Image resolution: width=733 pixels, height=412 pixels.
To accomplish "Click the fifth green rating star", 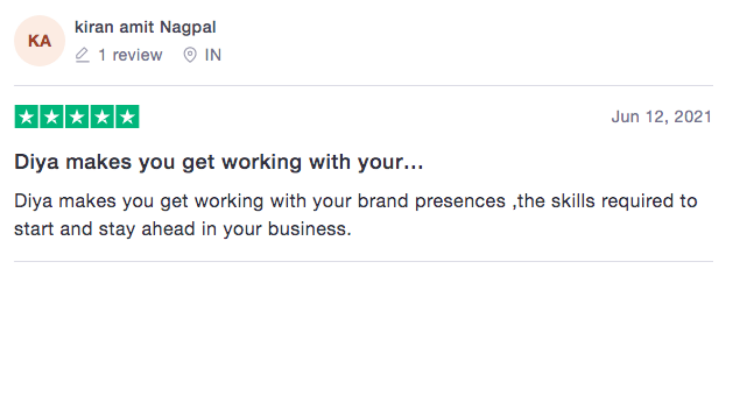I will (127, 117).
